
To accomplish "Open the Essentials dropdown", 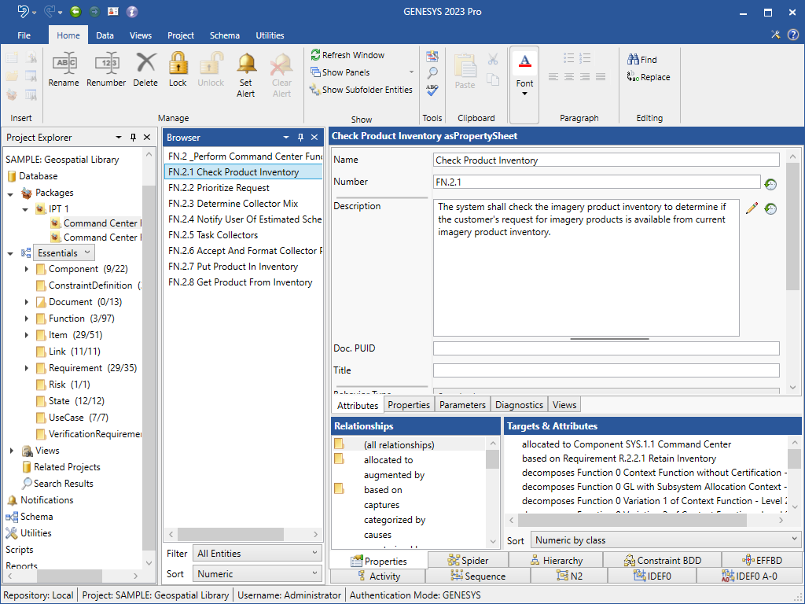I will click(x=64, y=252).
